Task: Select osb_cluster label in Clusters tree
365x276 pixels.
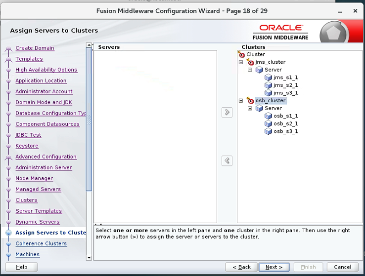Action: (271, 101)
